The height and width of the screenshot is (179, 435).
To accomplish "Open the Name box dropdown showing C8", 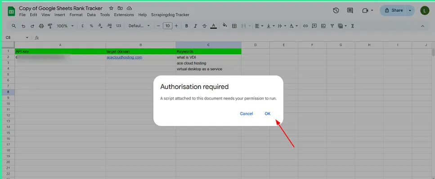I will coord(27,38).
